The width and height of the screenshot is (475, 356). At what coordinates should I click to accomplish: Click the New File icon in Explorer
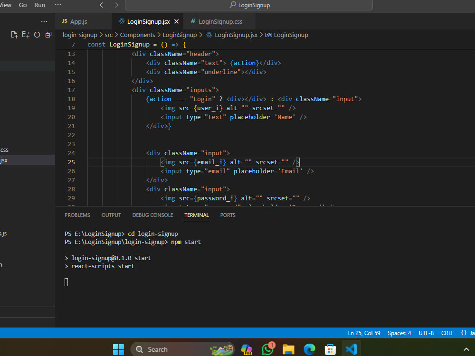tap(14, 35)
